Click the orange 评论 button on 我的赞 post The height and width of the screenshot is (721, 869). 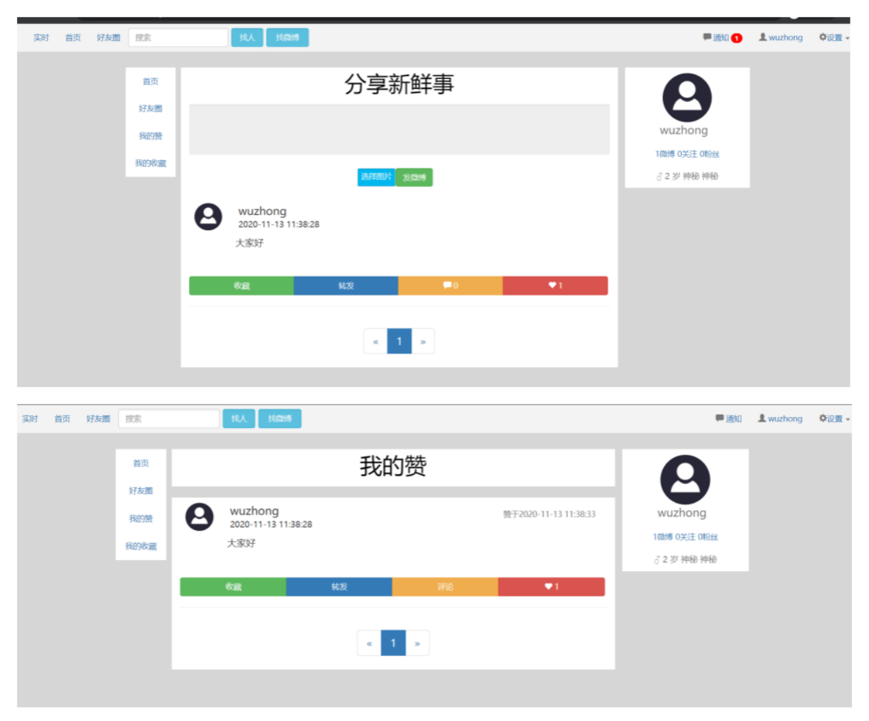(x=445, y=587)
